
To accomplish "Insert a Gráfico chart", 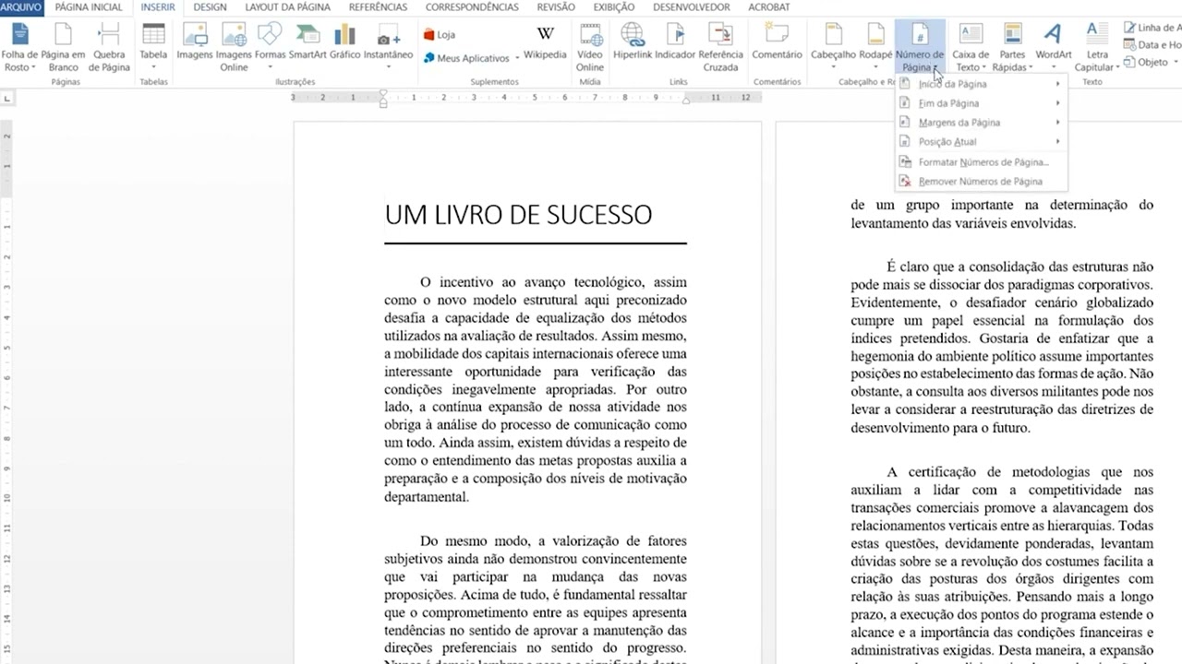I will tap(344, 41).
